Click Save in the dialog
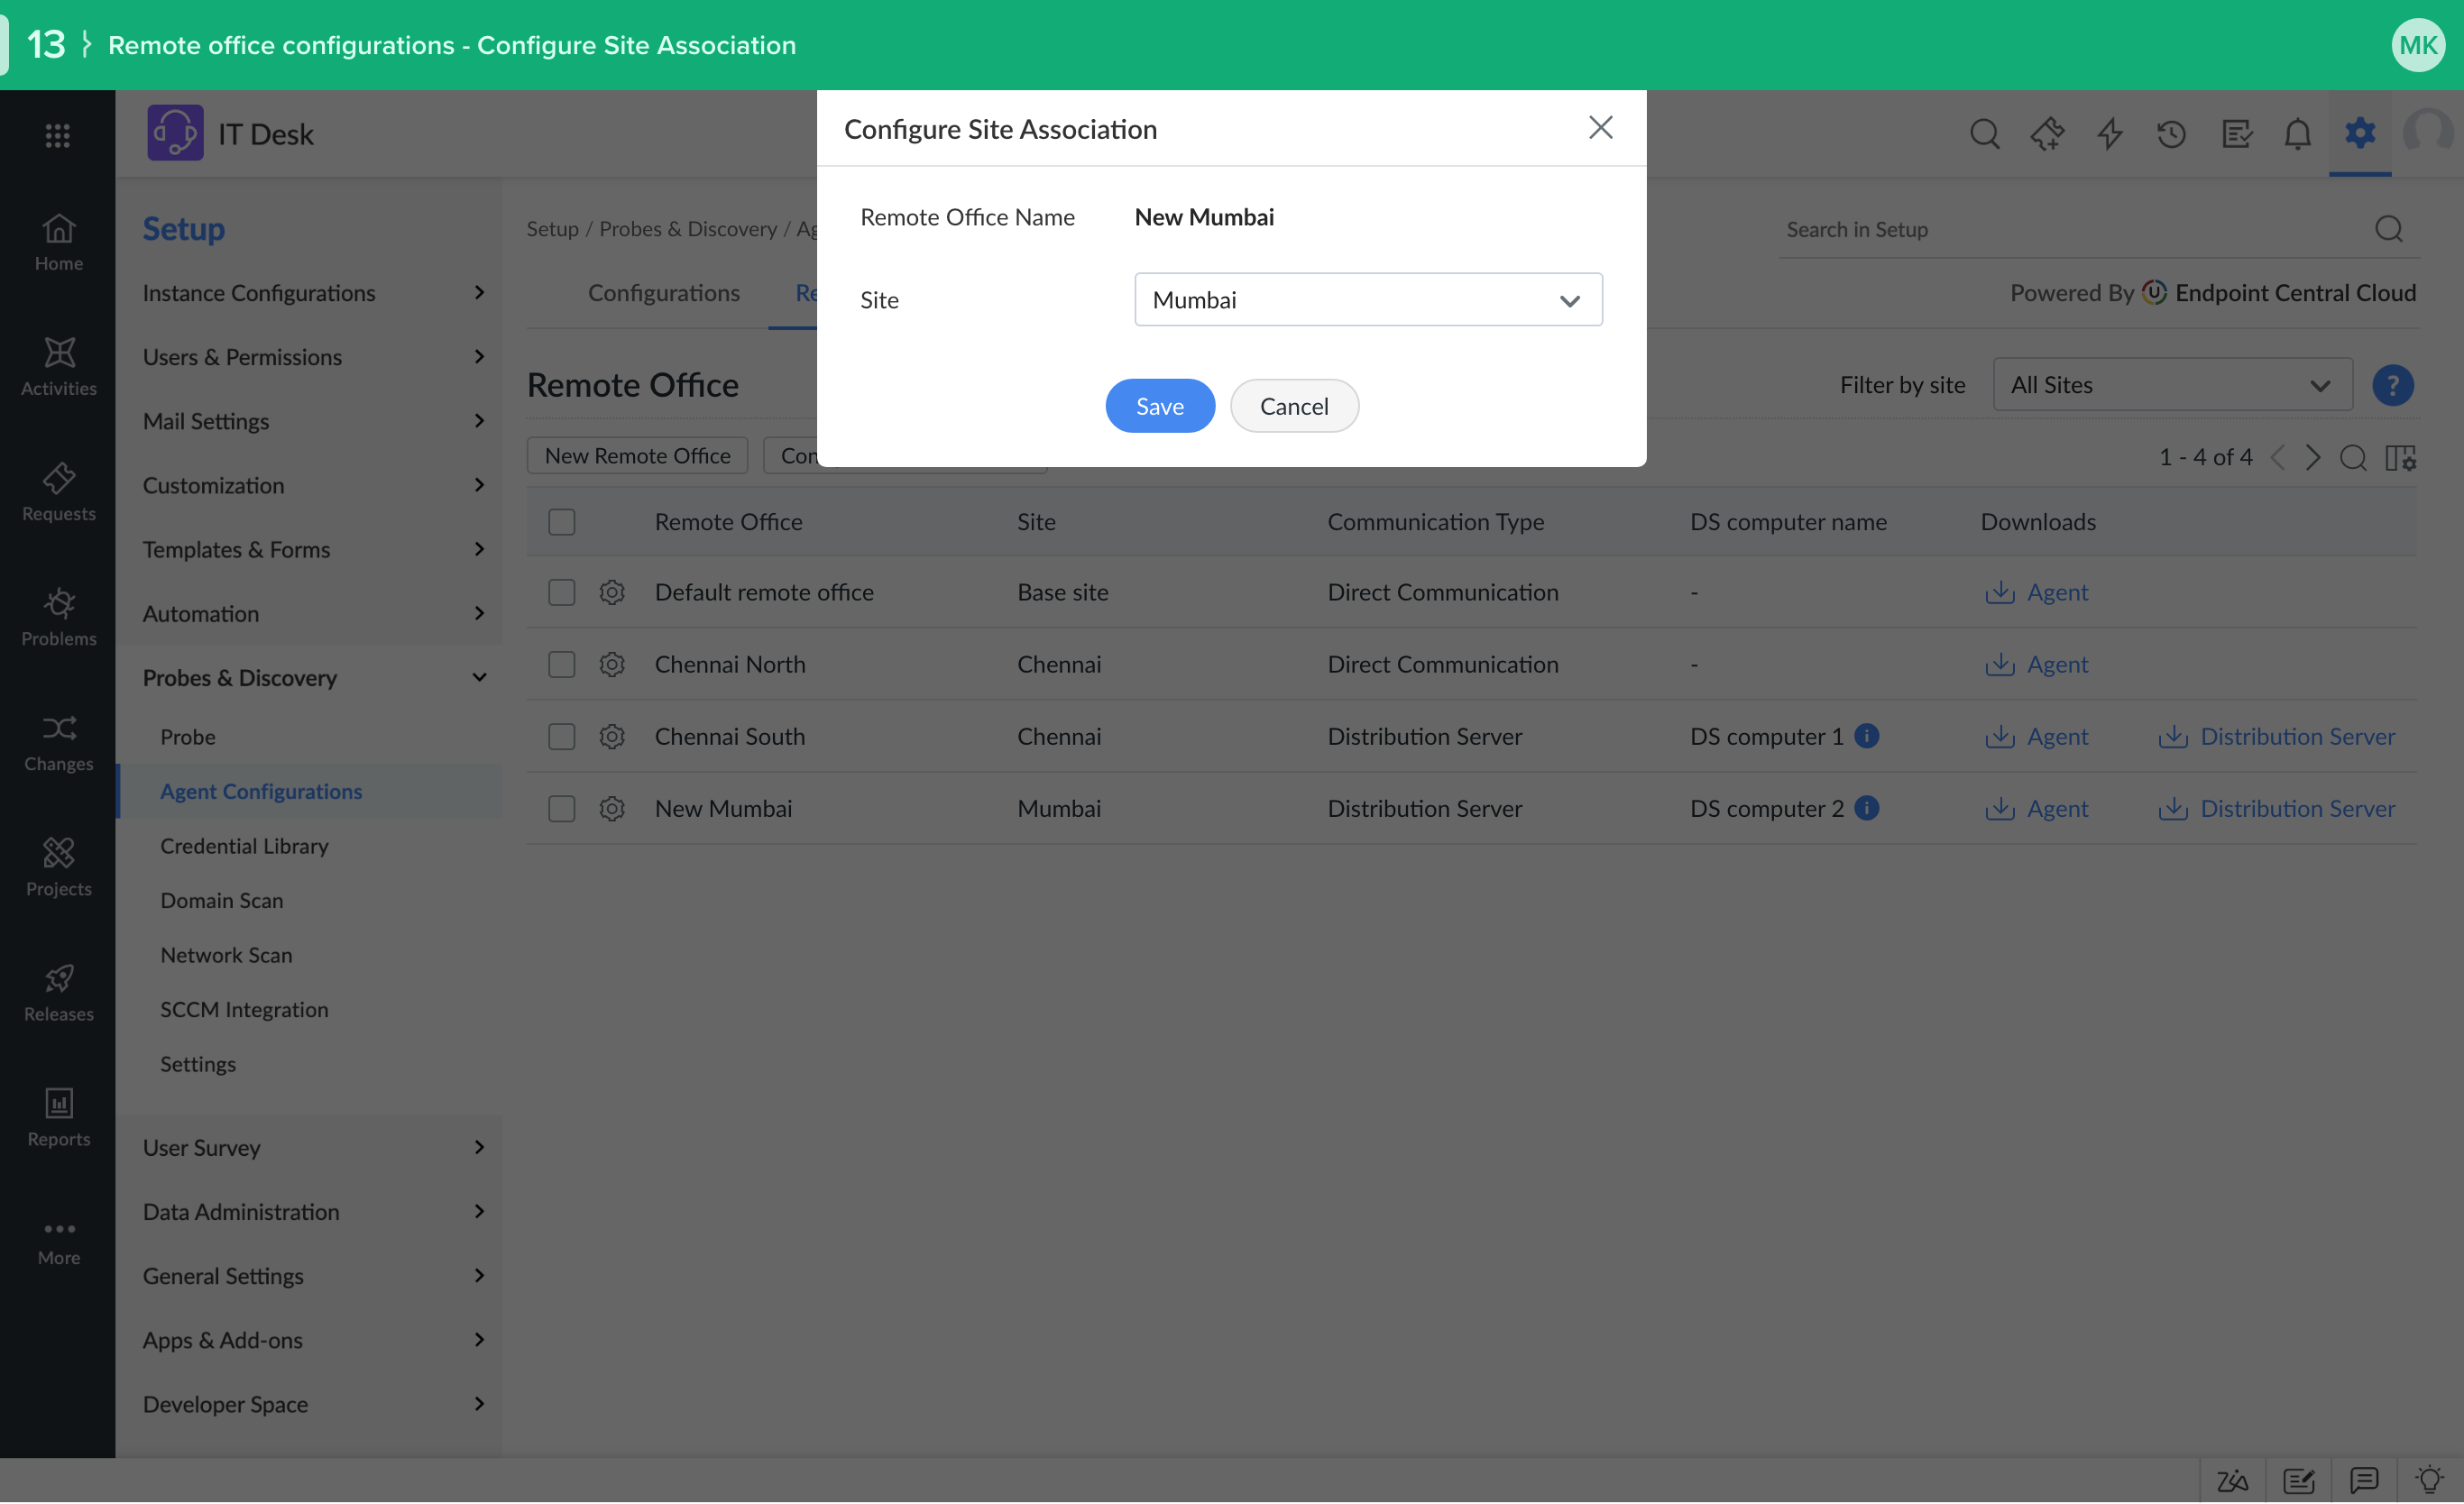 coord(1160,406)
